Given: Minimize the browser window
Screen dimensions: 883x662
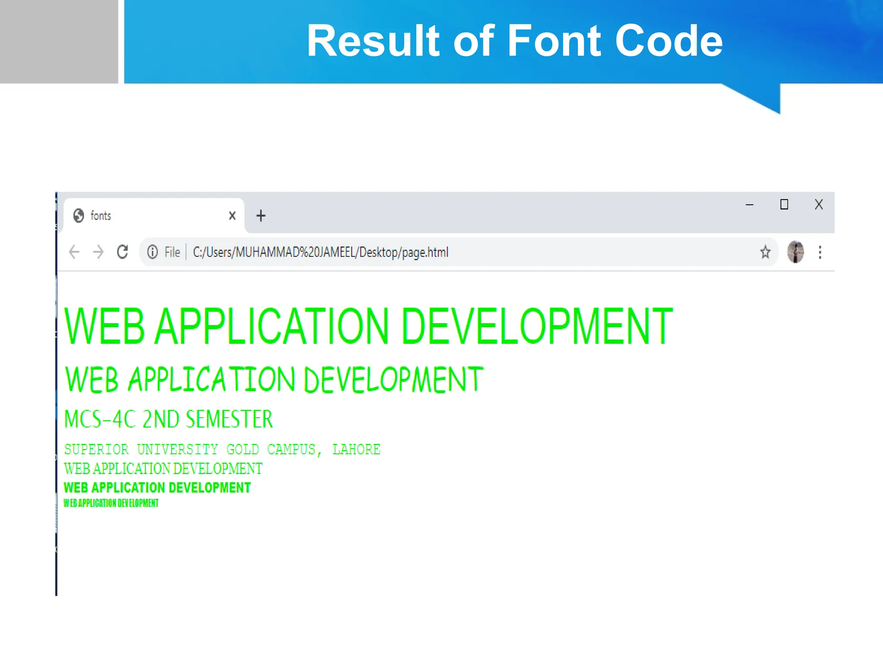Looking at the screenshot, I should [749, 205].
